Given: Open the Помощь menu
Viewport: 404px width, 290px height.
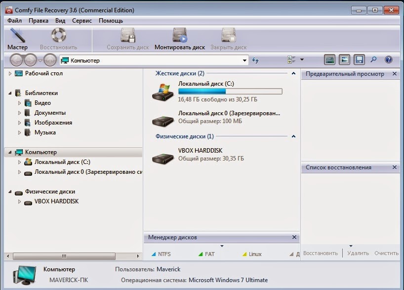Looking at the screenshot, I should click(111, 21).
